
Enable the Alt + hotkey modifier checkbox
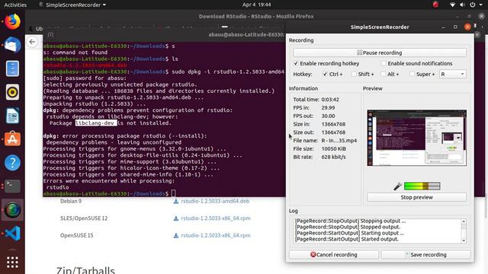[x=383, y=75]
